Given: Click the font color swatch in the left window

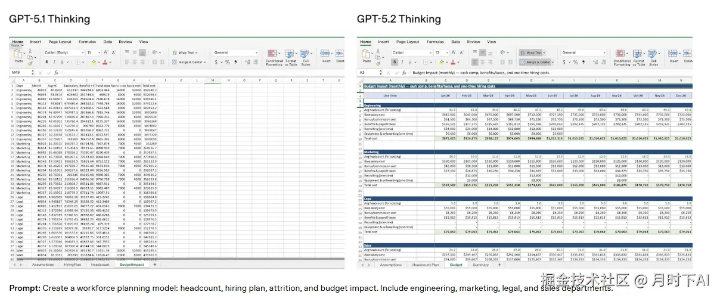Looking at the screenshot, I should tap(105, 62).
